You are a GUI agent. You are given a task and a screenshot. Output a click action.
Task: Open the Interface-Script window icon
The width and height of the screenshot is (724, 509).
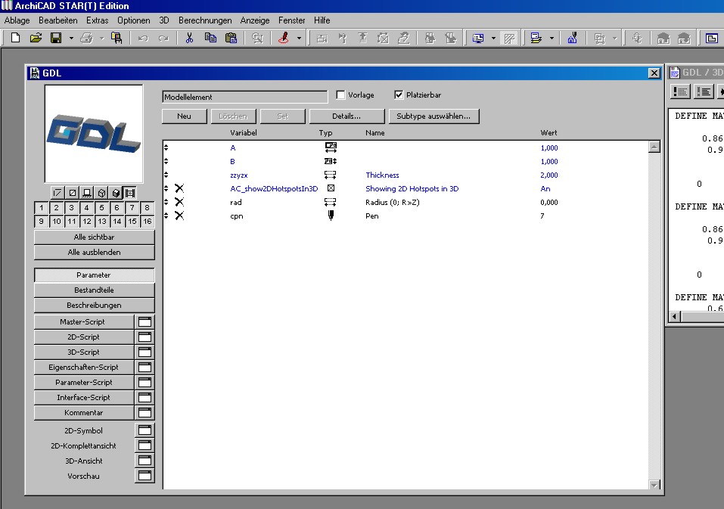(x=144, y=397)
